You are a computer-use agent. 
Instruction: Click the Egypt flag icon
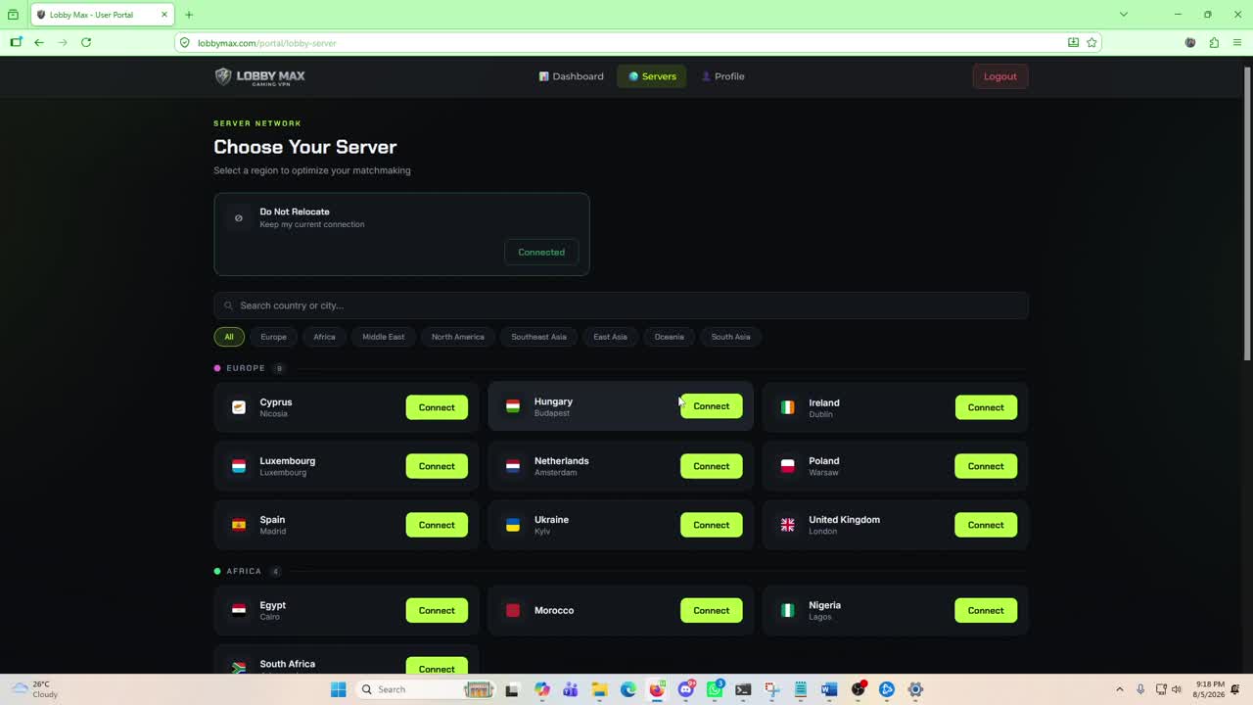pos(239,610)
